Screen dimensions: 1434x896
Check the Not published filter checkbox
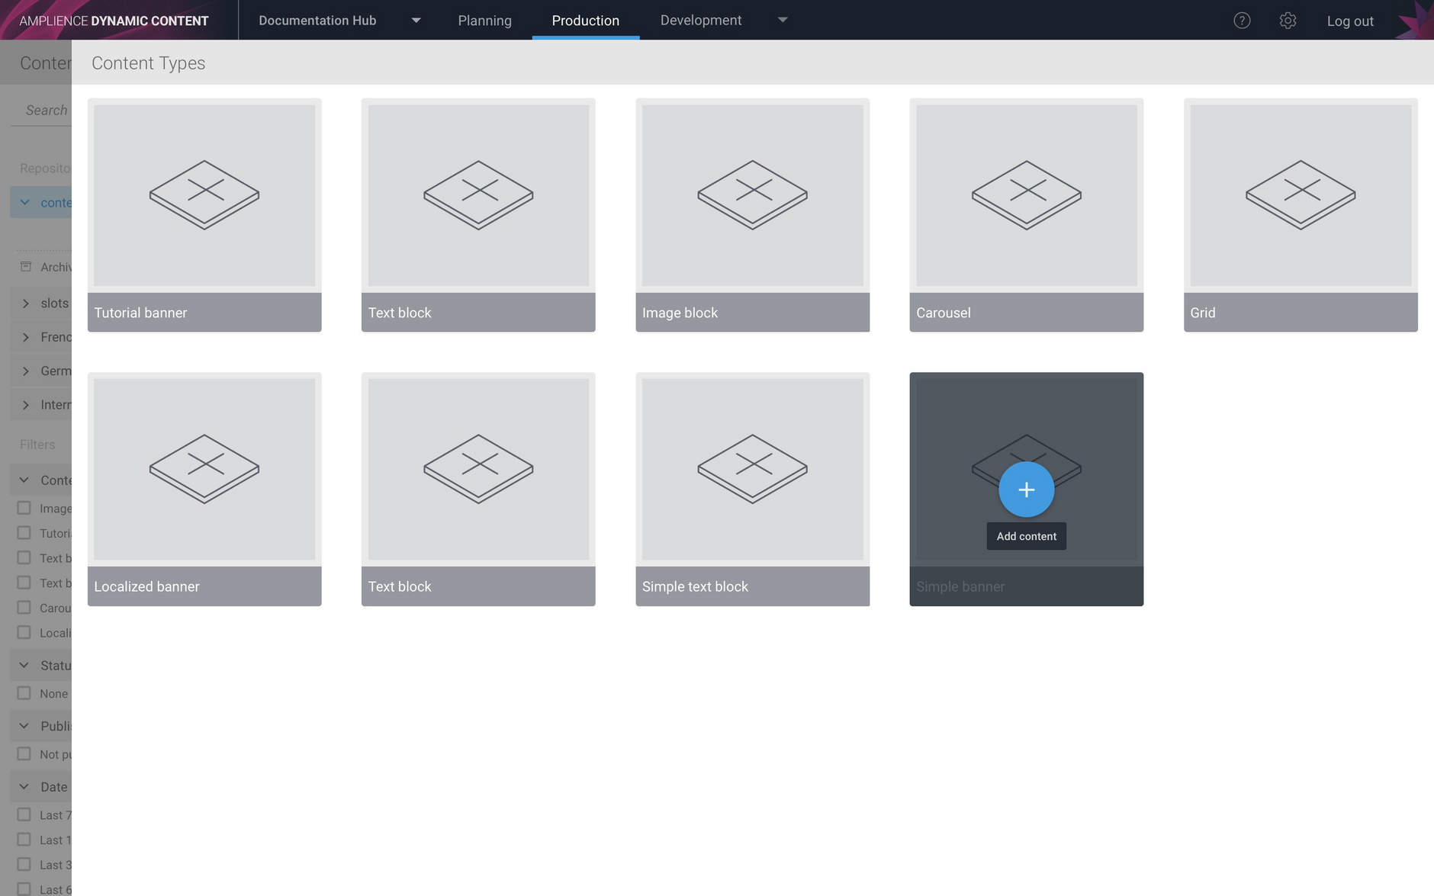[24, 753]
